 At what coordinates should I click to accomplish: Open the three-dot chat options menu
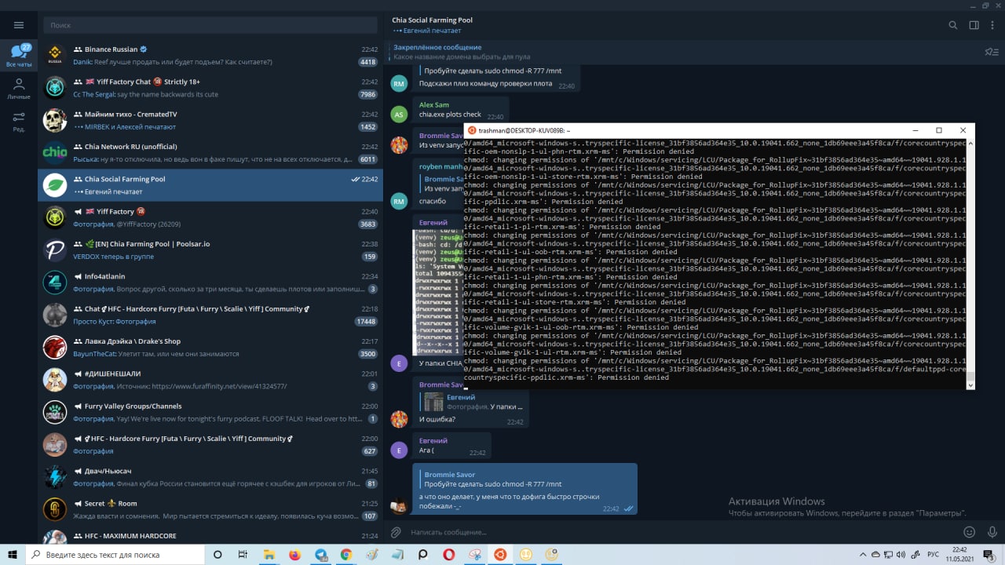994,25
